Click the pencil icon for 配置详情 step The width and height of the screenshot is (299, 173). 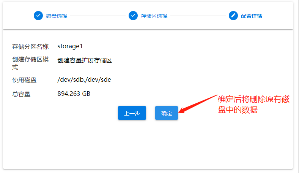(x=233, y=16)
